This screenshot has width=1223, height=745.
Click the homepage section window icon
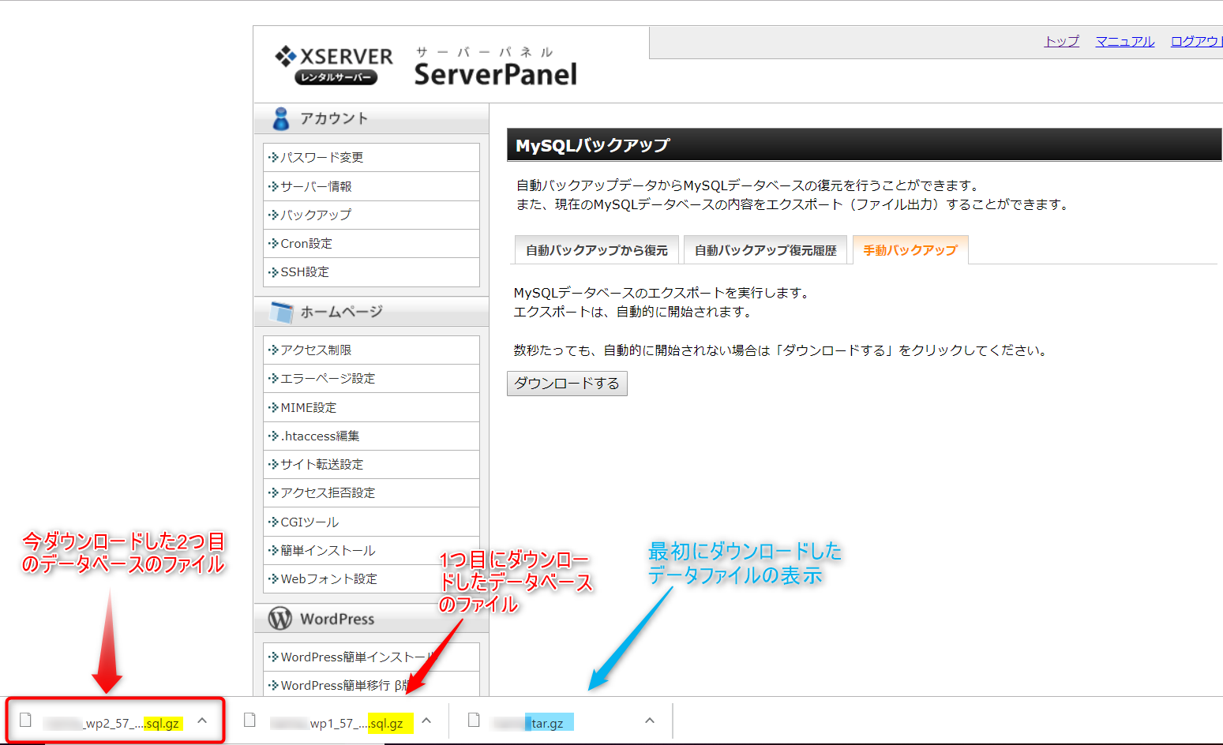tap(281, 312)
